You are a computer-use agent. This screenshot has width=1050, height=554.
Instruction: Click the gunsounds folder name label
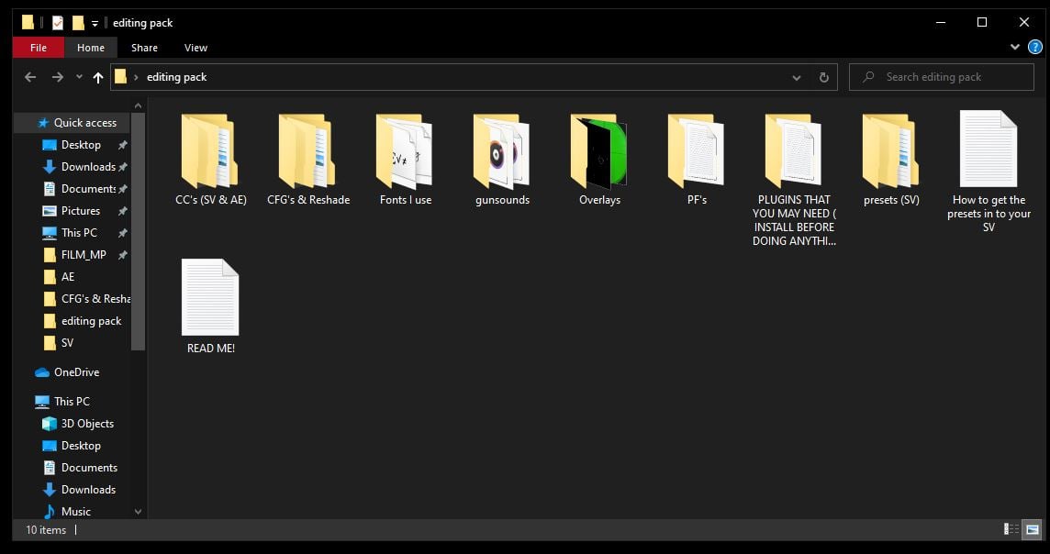502,200
